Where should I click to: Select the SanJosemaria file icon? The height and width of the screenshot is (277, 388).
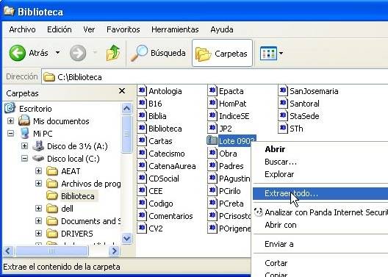tap(283, 91)
